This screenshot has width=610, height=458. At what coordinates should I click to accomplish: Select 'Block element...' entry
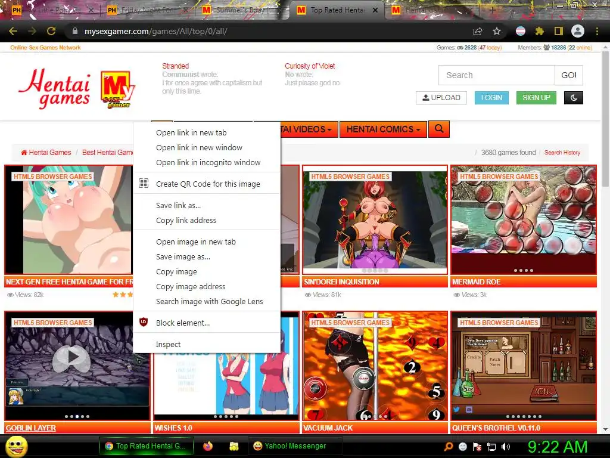click(207, 323)
